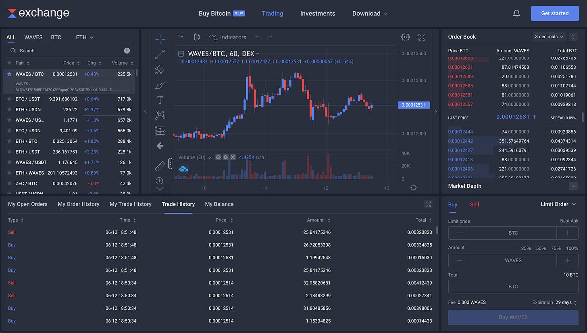Switch to My Balance tab

click(x=219, y=204)
